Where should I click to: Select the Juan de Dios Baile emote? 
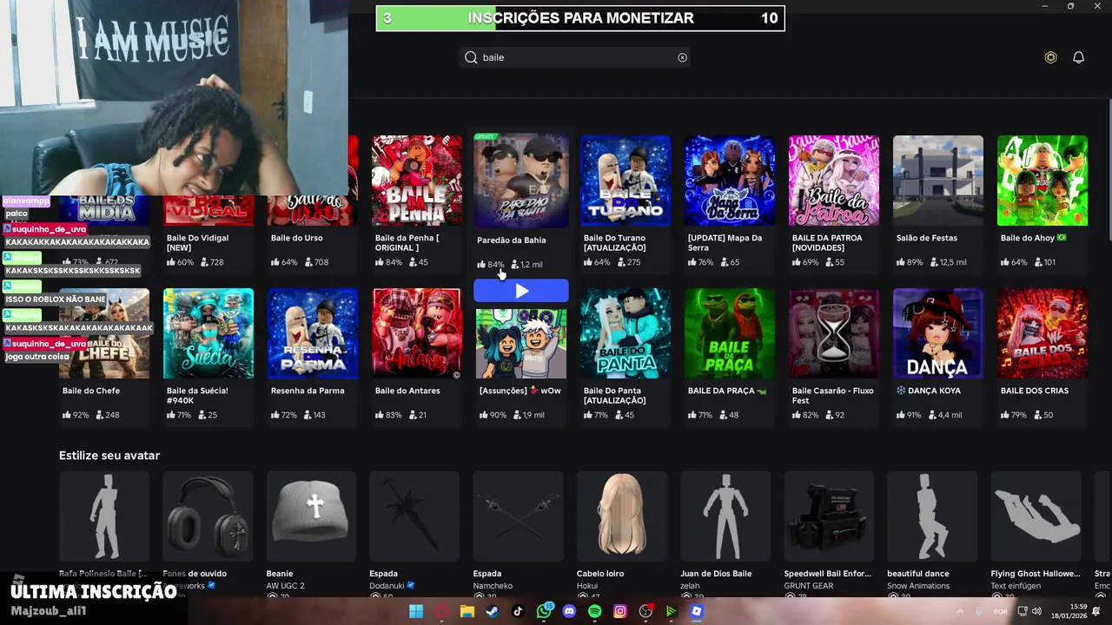coord(725,517)
